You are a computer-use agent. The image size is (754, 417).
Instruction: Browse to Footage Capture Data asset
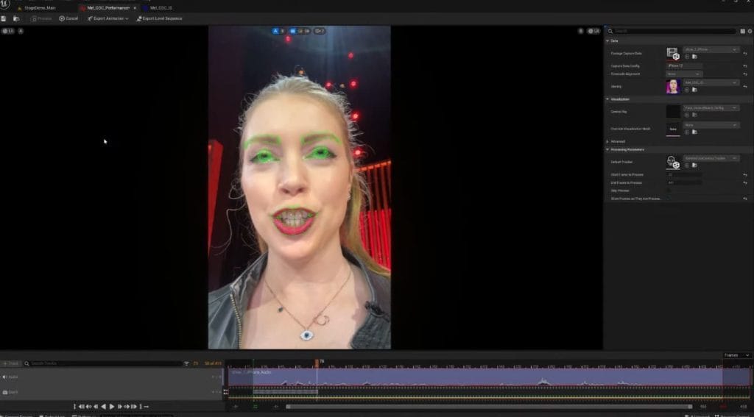coord(694,56)
